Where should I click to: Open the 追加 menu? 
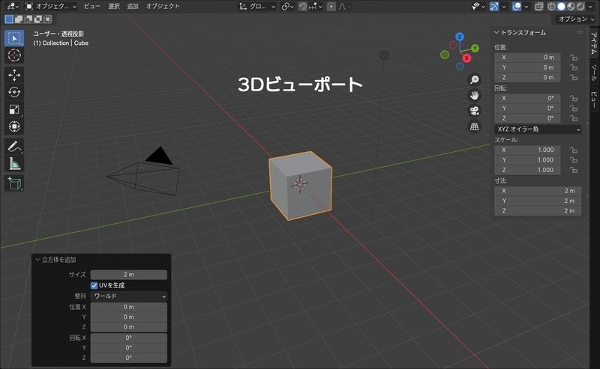tap(133, 7)
